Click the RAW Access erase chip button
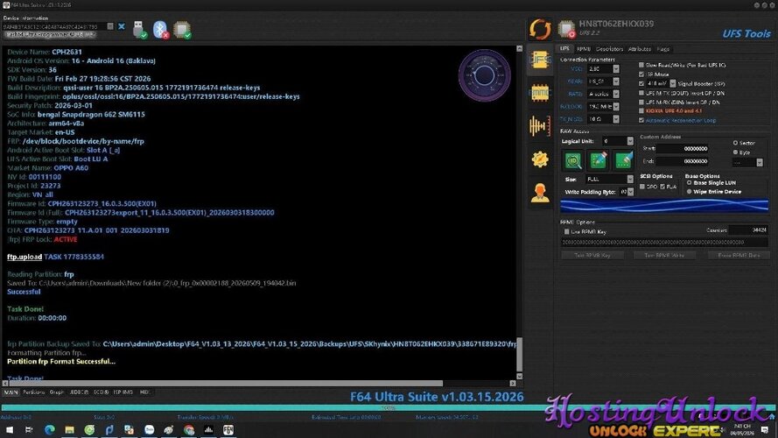778x438 pixels. [623, 160]
